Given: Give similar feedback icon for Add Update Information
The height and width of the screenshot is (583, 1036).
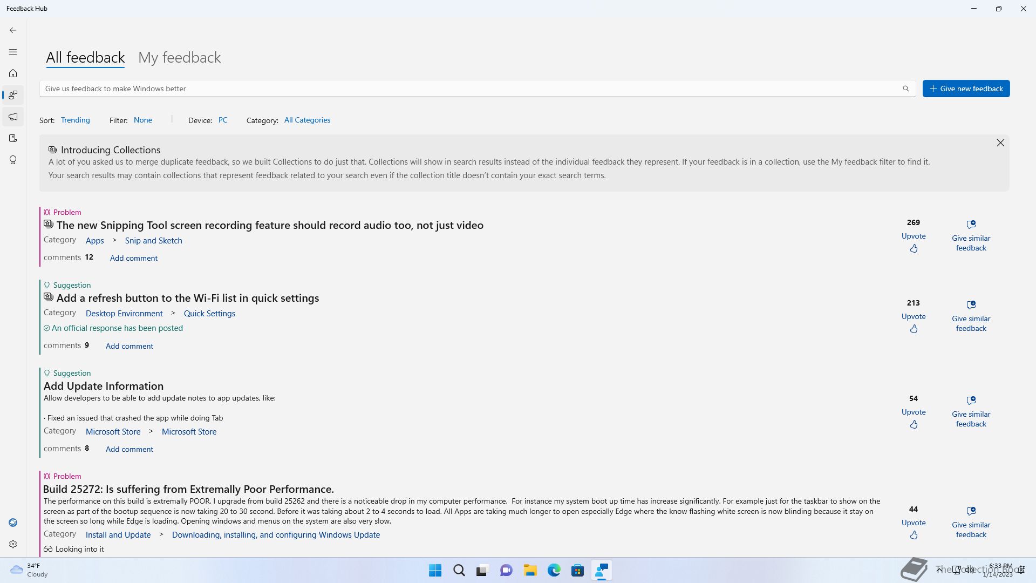Looking at the screenshot, I should 971,400.
